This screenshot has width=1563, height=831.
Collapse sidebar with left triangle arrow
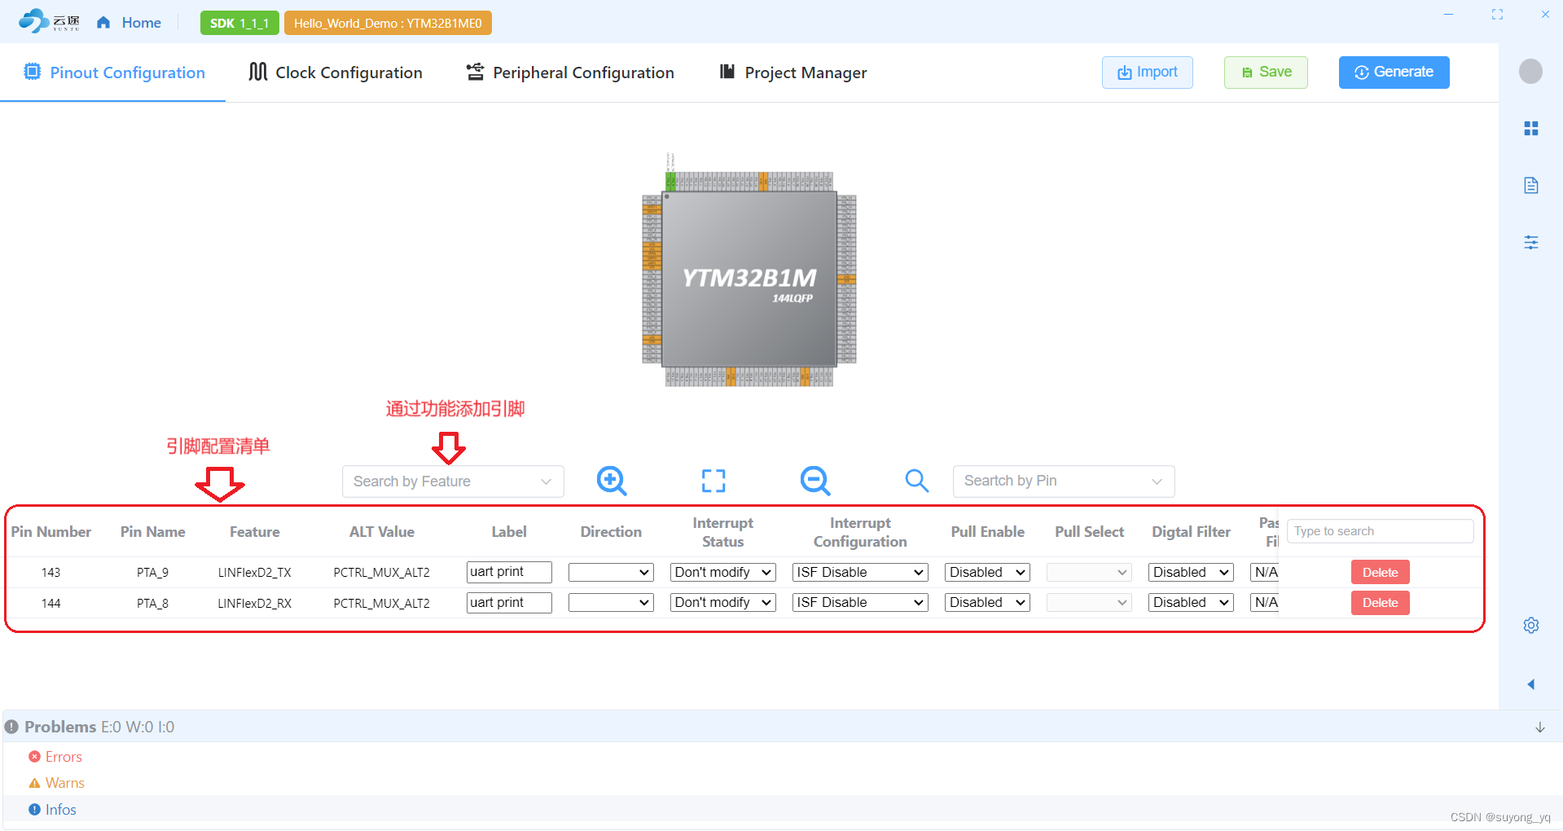pos(1530,684)
